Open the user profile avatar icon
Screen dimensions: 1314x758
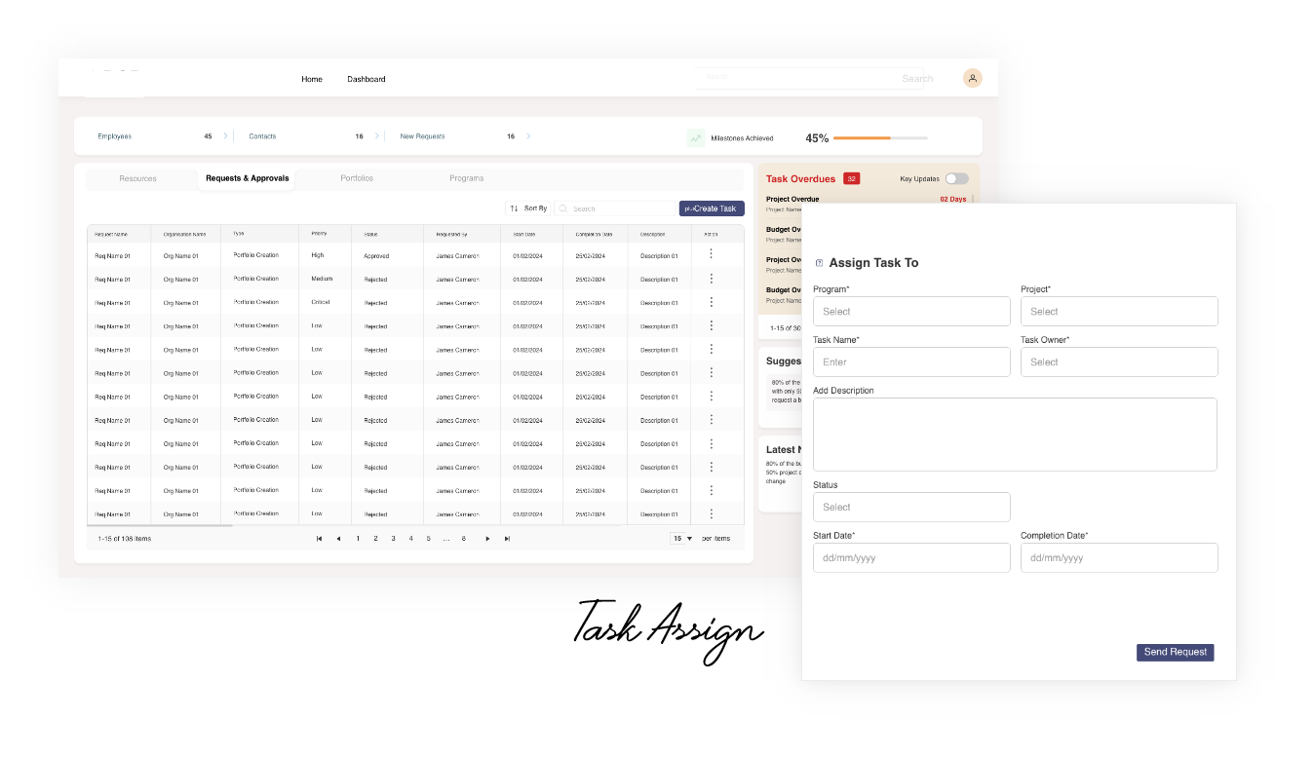(x=972, y=78)
